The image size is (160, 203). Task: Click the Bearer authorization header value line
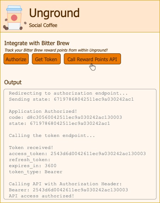68,190
